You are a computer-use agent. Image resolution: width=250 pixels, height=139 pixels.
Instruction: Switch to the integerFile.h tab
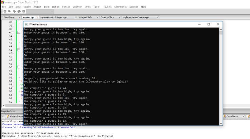pyautogui.click(x=86, y=17)
